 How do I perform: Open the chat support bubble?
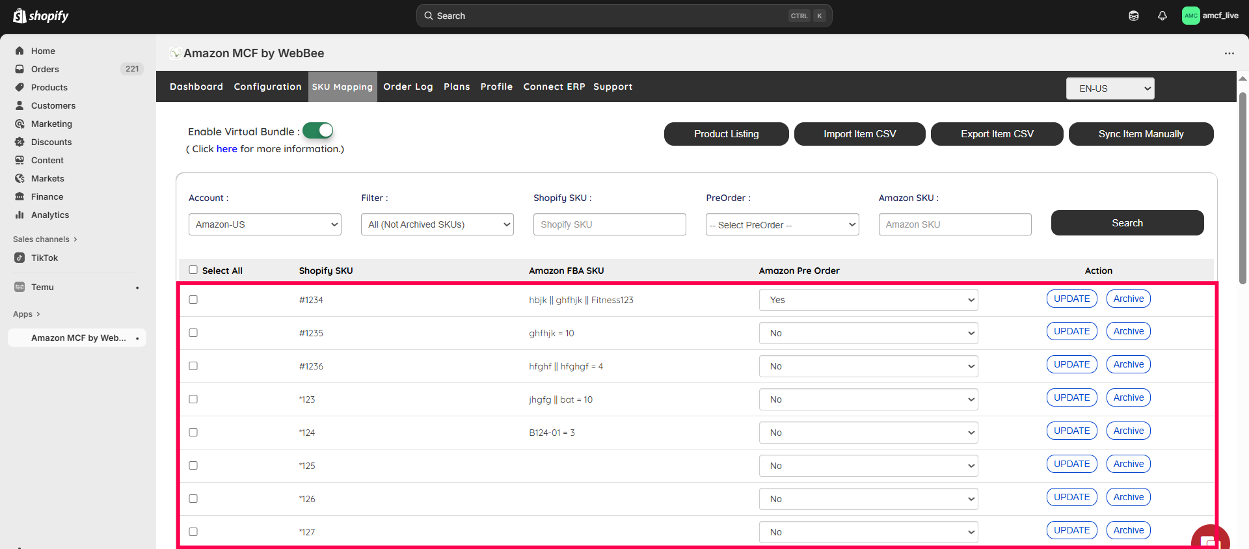pyautogui.click(x=1209, y=540)
